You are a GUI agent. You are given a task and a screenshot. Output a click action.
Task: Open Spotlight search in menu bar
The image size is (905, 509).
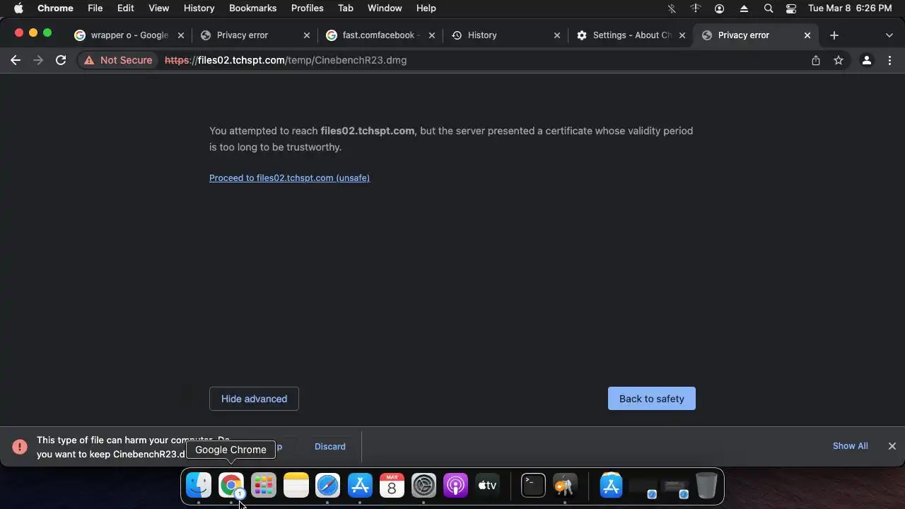(769, 8)
